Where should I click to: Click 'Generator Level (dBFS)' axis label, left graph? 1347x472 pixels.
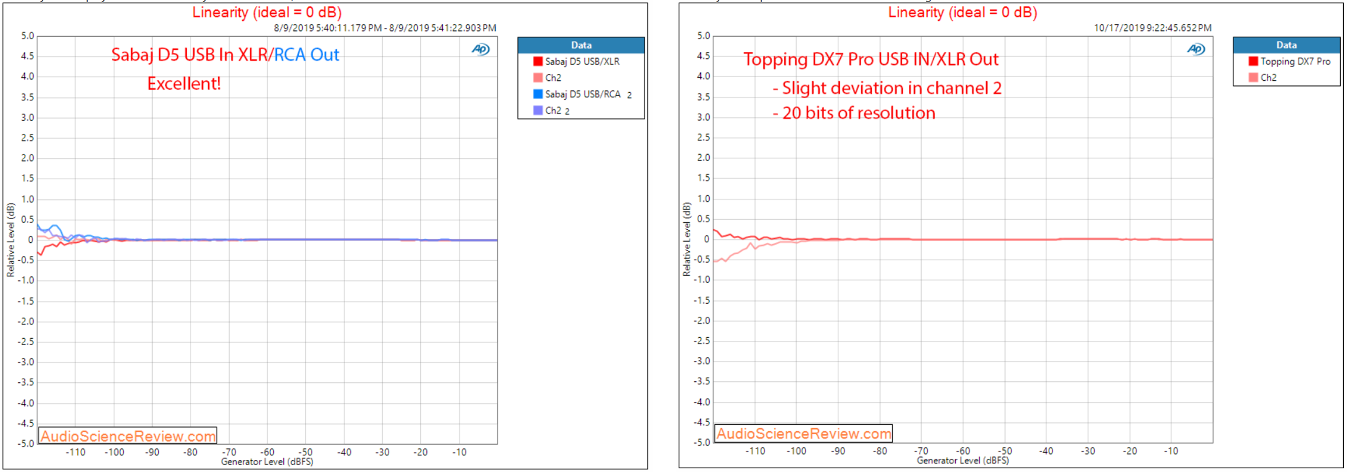click(x=267, y=462)
